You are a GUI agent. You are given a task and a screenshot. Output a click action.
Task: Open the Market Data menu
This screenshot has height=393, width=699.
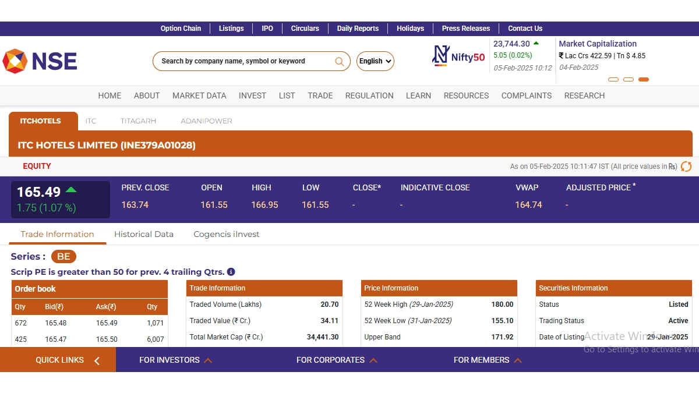(x=199, y=95)
